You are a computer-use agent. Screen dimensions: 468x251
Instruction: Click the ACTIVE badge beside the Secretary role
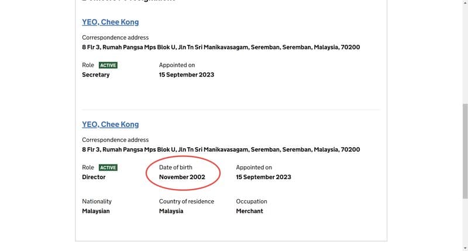(x=108, y=65)
